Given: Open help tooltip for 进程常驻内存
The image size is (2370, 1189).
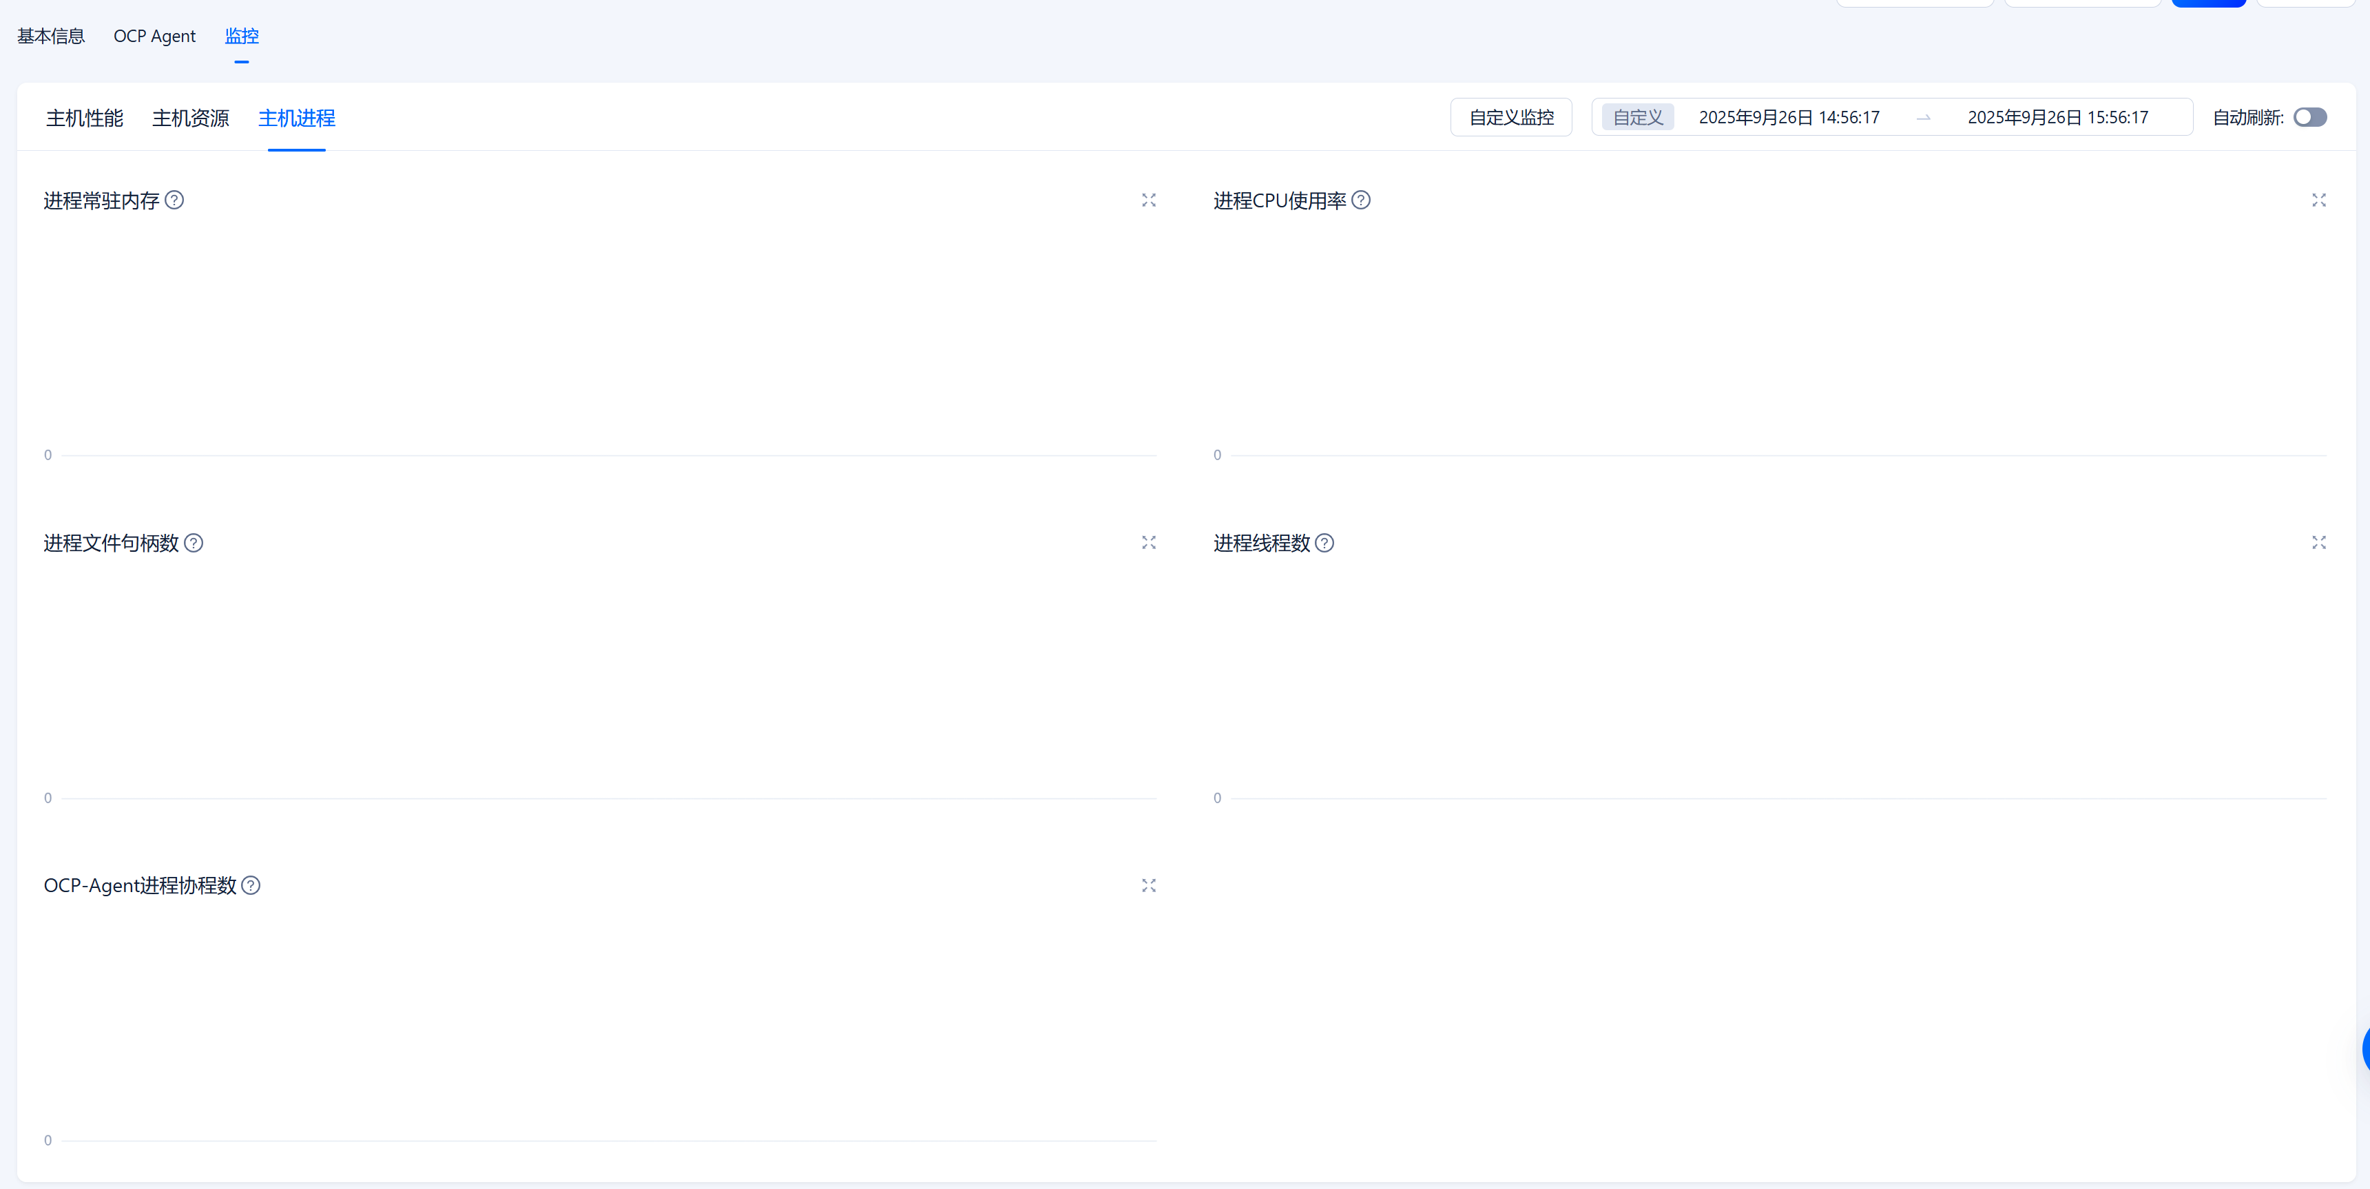Looking at the screenshot, I should (x=174, y=200).
